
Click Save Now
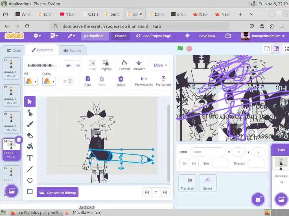(x=207, y=36)
